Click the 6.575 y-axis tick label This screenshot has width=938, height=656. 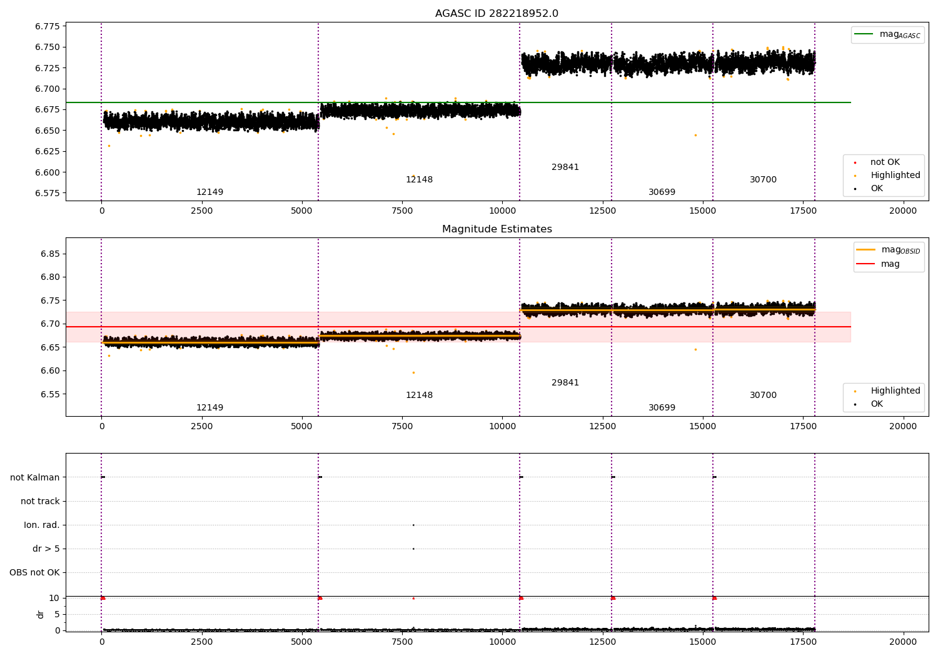pyautogui.click(x=47, y=193)
